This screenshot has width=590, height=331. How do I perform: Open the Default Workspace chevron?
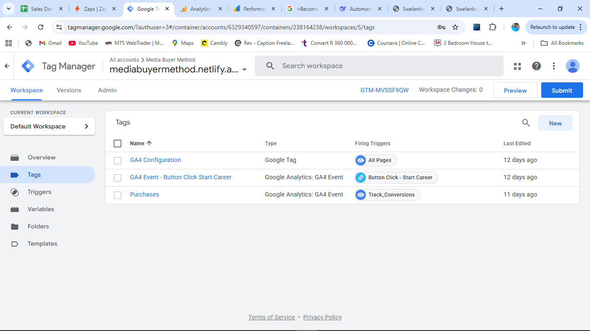(86, 126)
